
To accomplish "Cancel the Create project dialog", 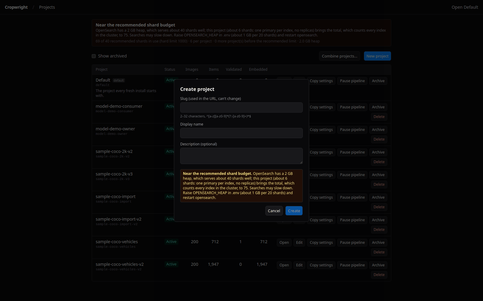I will (274, 211).
